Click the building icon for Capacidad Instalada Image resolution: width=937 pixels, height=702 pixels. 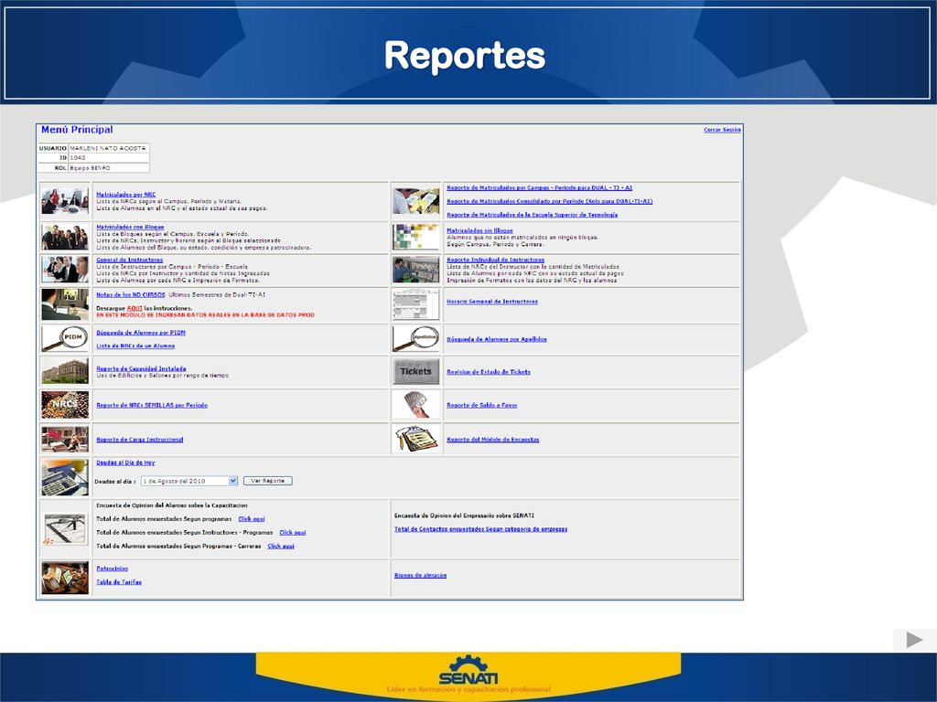65,371
